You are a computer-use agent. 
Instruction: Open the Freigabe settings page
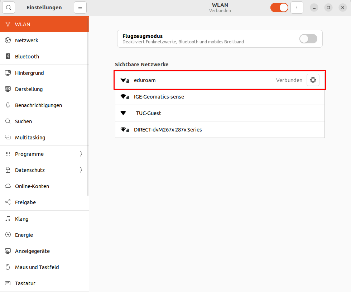44,202
